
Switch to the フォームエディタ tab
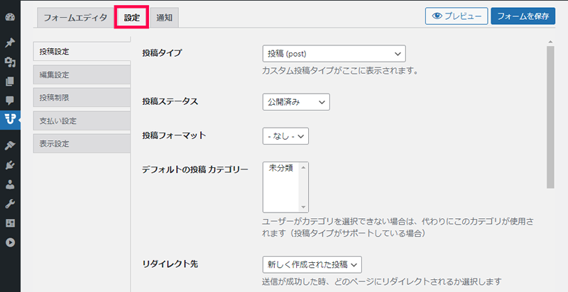click(75, 18)
